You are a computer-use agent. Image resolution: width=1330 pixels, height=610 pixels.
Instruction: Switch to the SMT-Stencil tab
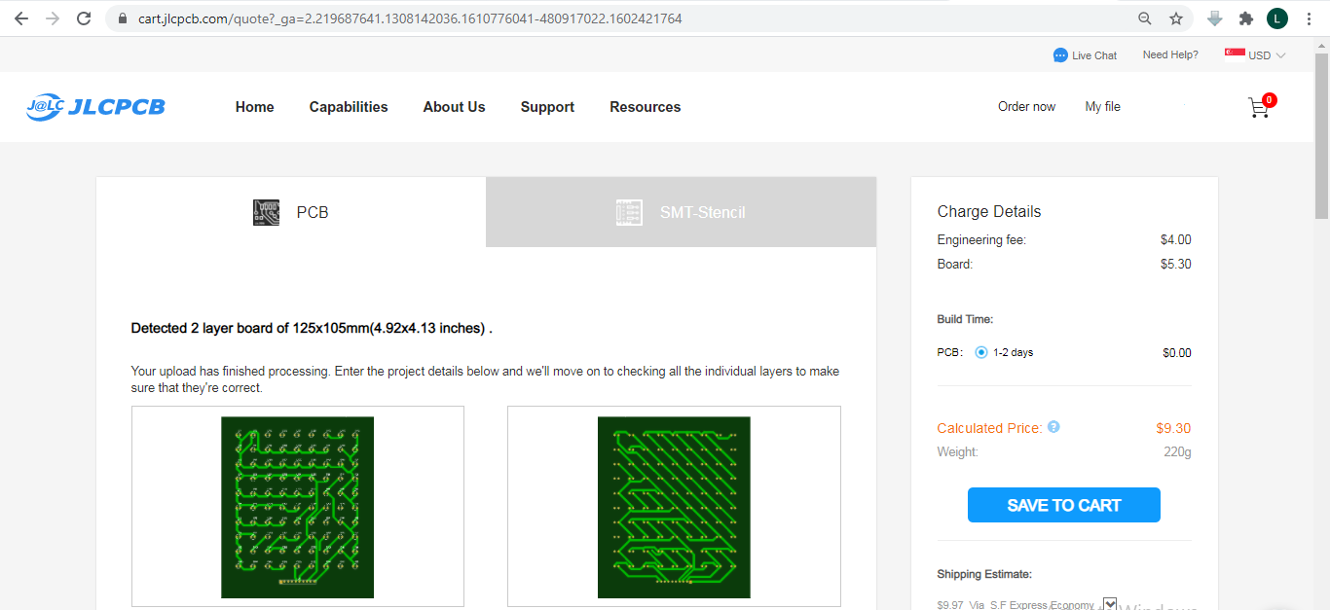tap(681, 212)
